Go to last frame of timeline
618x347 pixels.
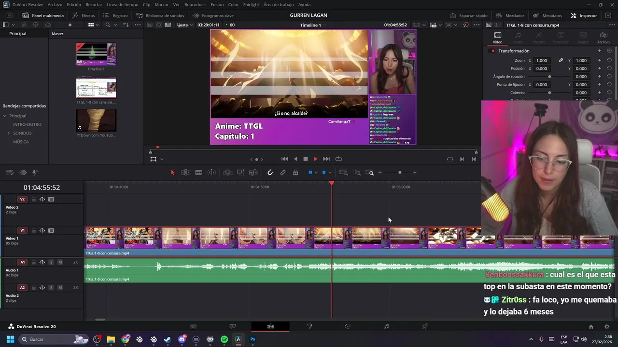click(x=326, y=159)
